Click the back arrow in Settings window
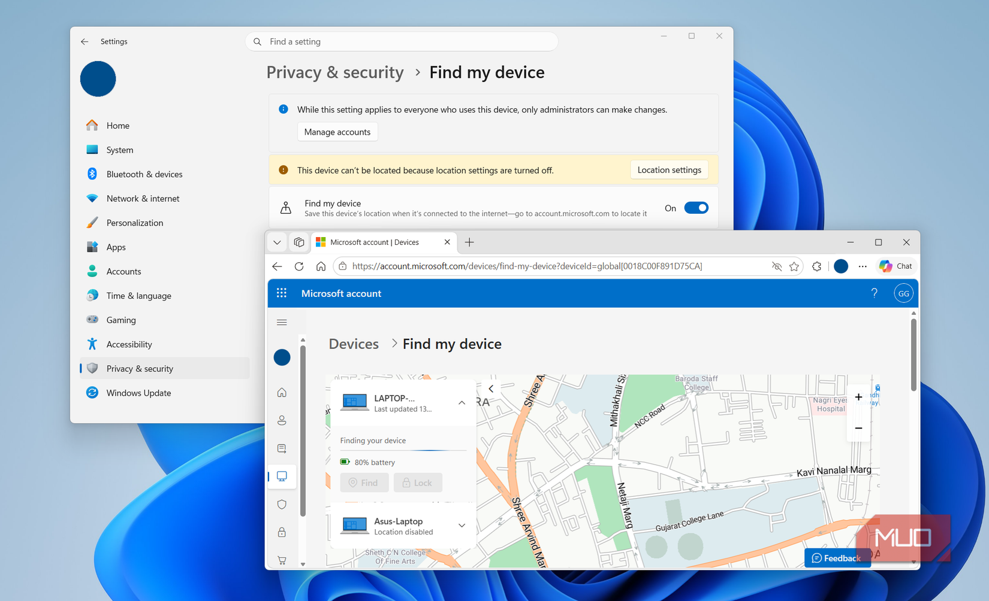 point(85,41)
